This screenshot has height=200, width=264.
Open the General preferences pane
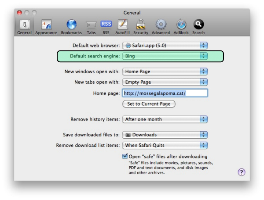coord(24,27)
